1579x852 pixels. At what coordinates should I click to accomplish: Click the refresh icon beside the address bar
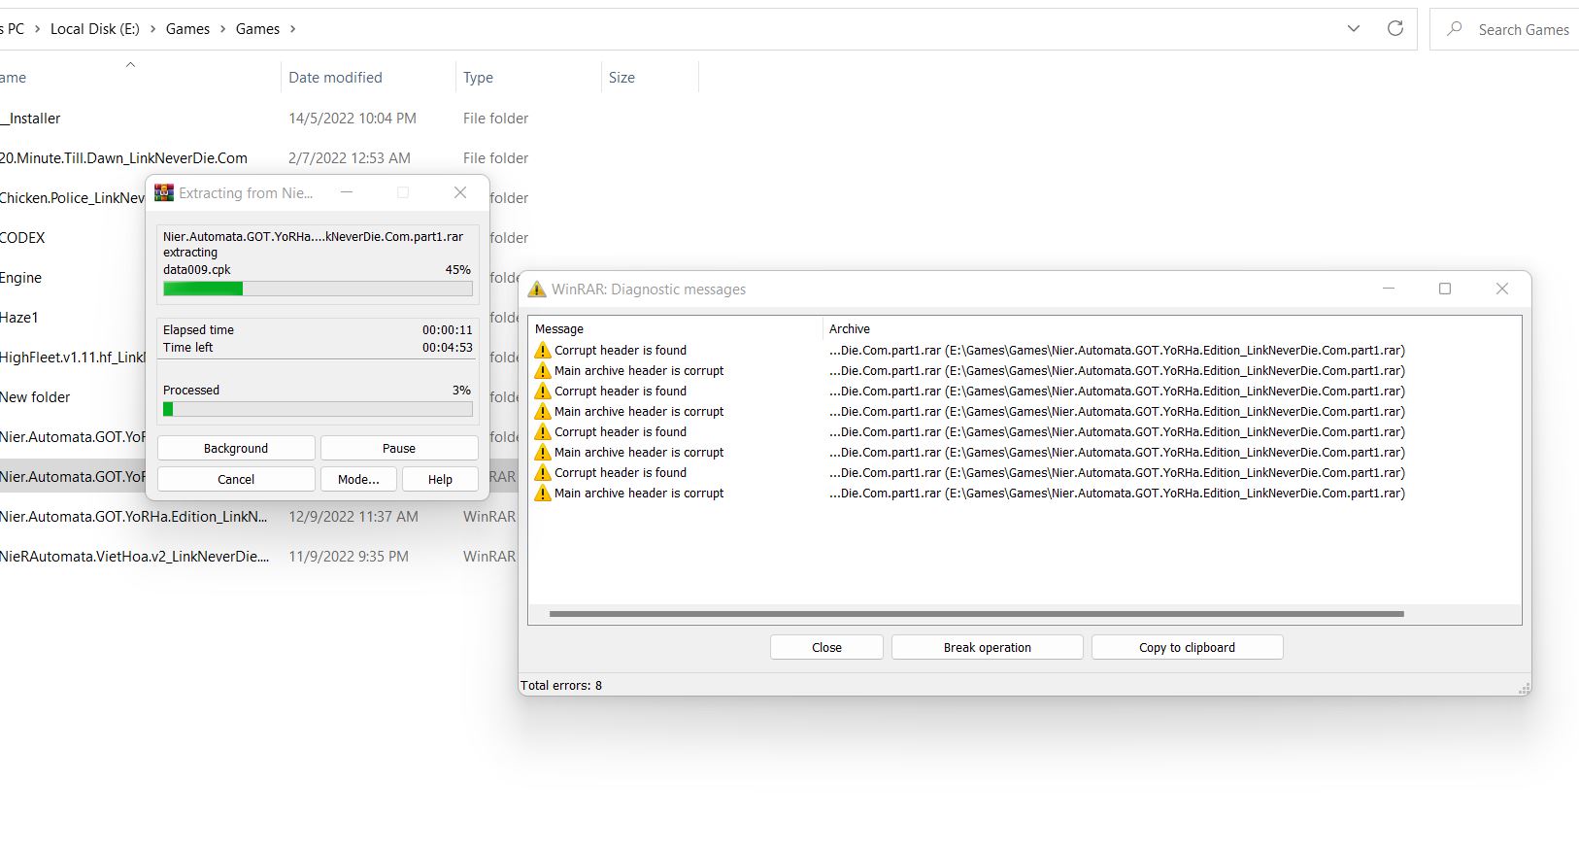point(1394,29)
